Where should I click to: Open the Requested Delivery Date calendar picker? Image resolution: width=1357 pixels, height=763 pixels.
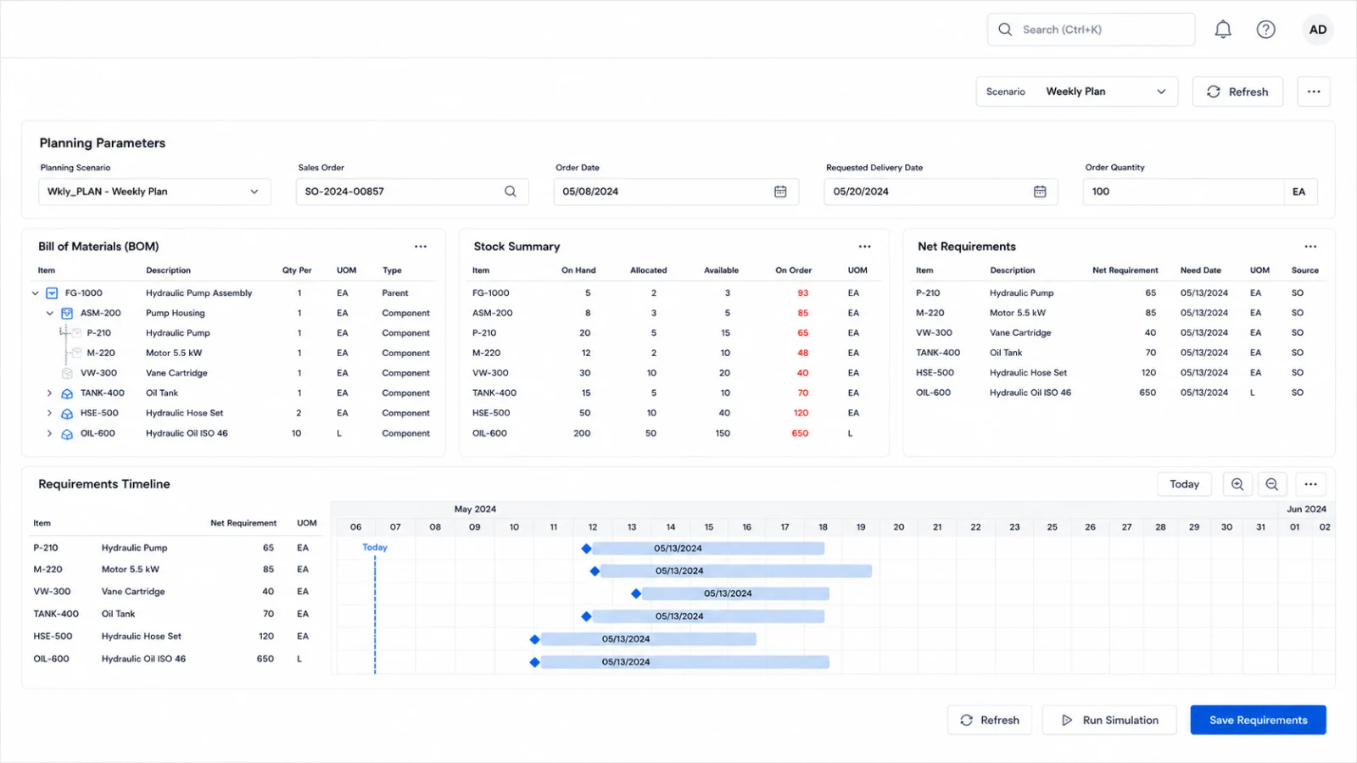click(1040, 192)
